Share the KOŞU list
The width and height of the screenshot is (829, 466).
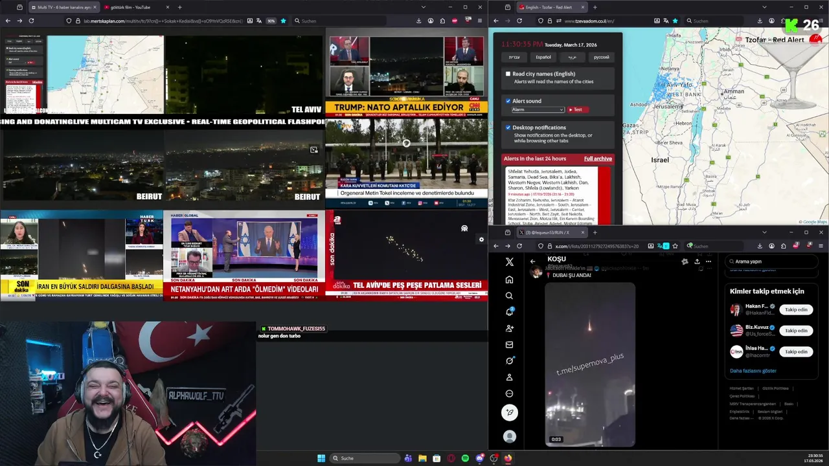tap(697, 261)
